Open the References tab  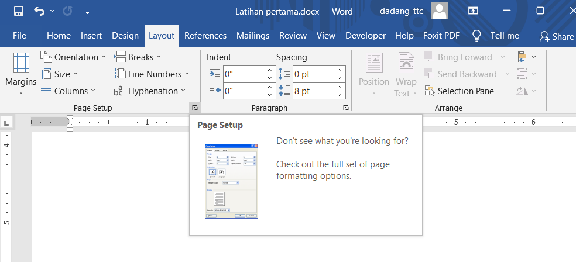point(205,36)
